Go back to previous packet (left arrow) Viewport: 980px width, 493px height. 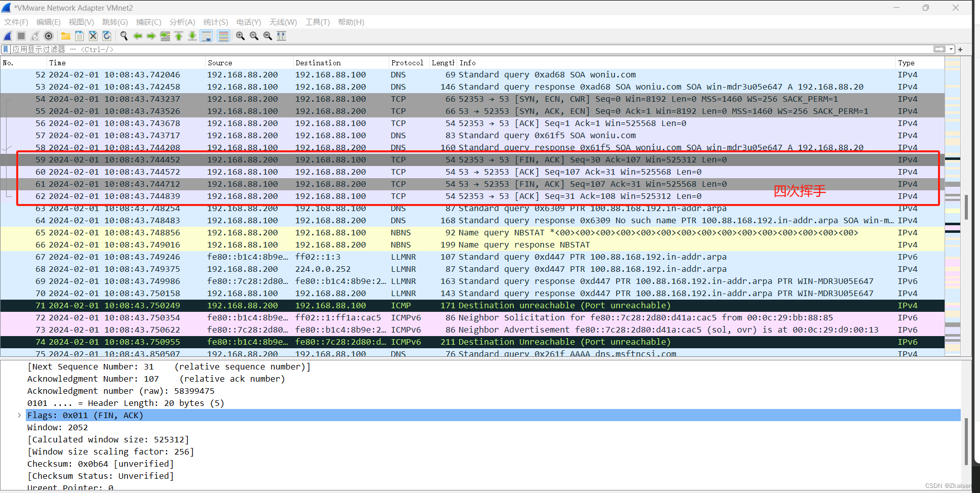(x=138, y=36)
